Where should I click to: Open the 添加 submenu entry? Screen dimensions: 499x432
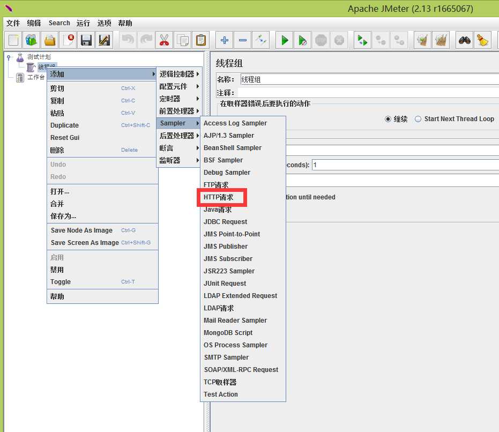102,74
